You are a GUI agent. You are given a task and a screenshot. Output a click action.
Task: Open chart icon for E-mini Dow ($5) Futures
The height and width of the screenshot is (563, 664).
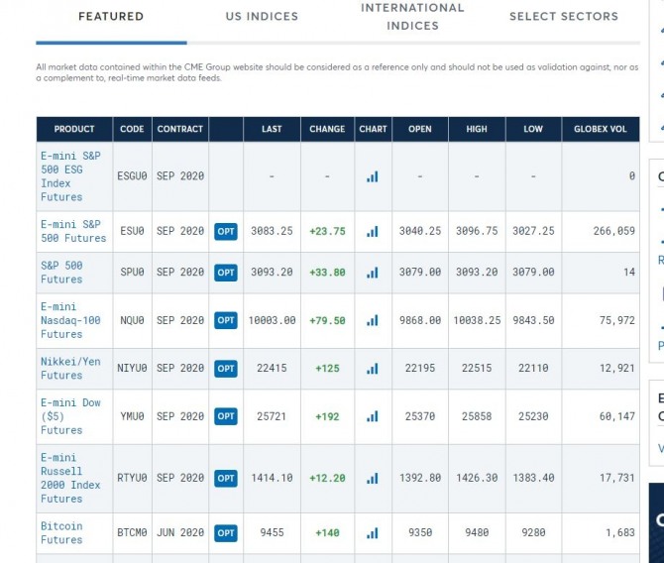(373, 416)
